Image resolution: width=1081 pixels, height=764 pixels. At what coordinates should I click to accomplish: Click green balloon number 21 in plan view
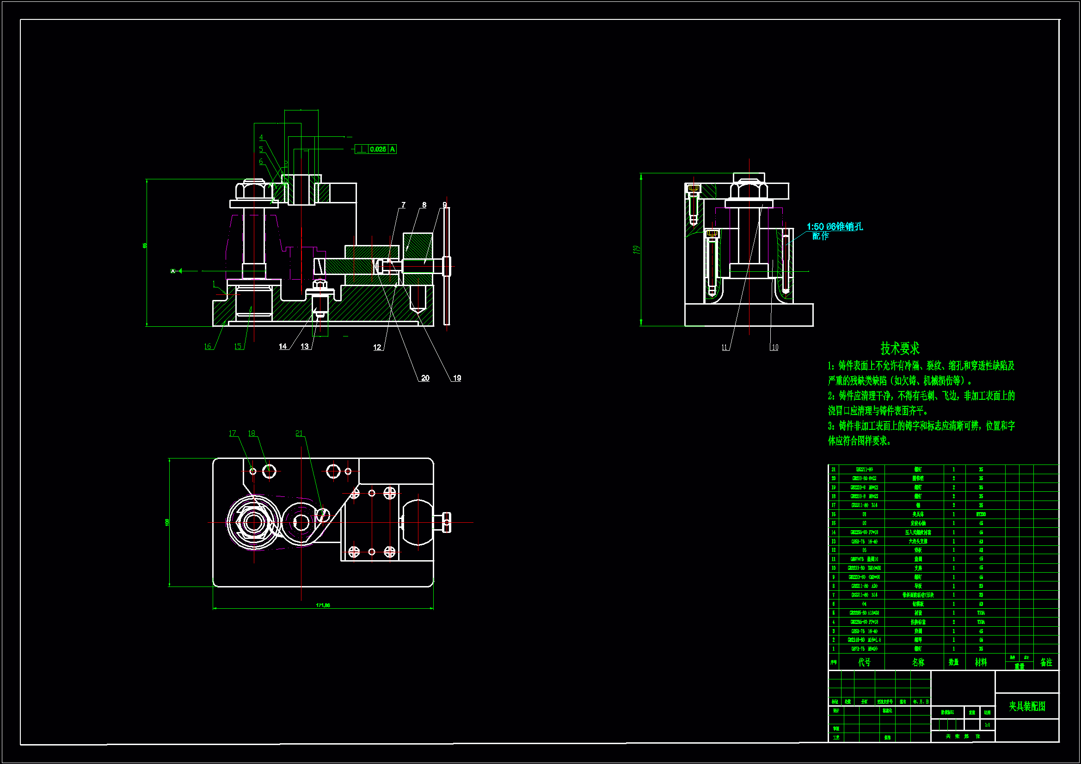(x=299, y=433)
